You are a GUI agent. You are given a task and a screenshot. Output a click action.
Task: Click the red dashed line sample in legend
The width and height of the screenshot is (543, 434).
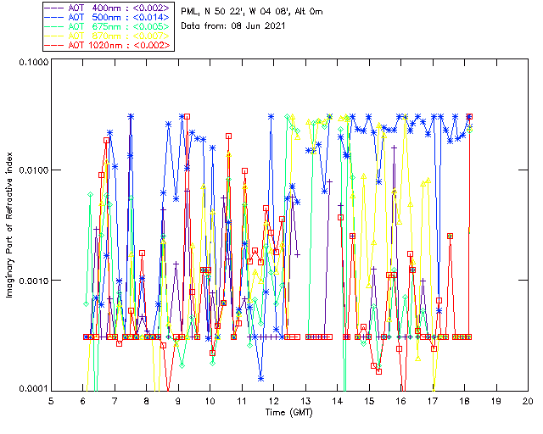(x=54, y=45)
